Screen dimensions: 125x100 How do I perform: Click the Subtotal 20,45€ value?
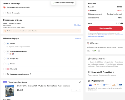coord(119,7)
